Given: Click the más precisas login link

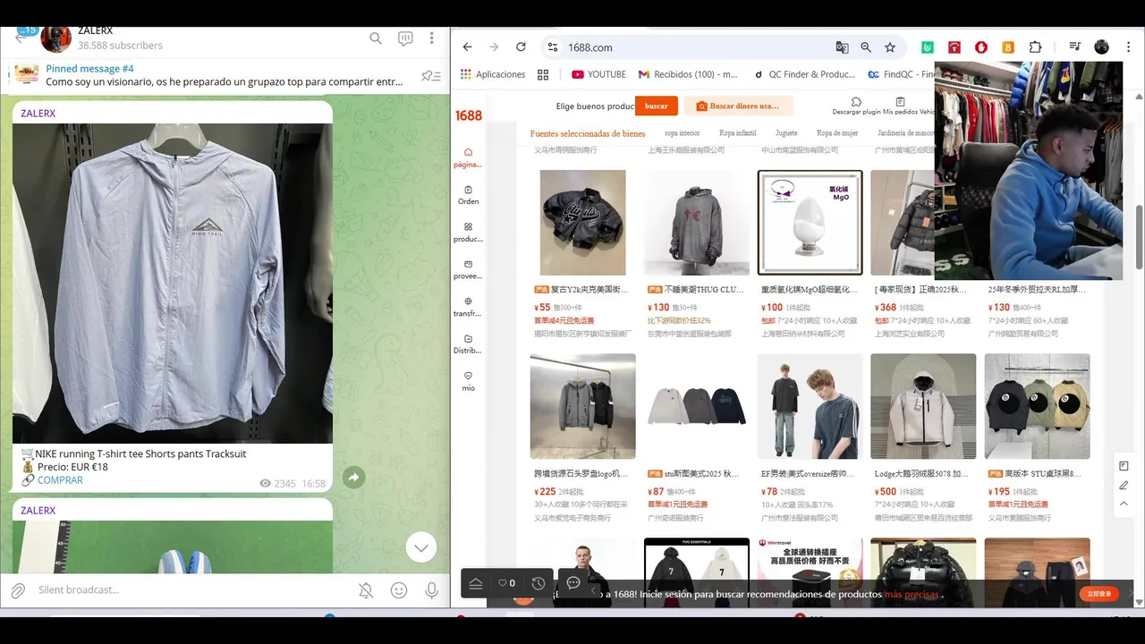Looking at the screenshot, I should [912, 594].
